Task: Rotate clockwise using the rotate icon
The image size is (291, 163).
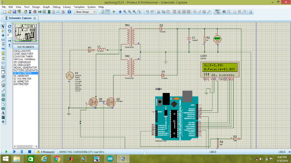Action: 10,27
